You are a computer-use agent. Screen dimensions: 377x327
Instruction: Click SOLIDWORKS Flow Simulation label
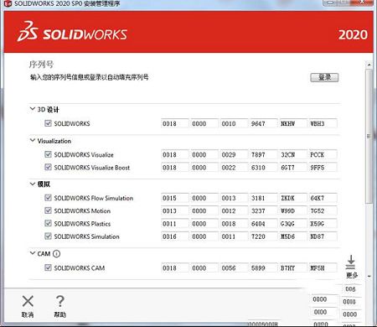94,198
